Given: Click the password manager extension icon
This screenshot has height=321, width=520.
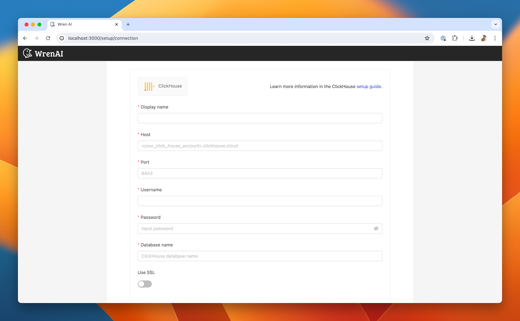Looking at the screenshot, I should pos(443,38).
